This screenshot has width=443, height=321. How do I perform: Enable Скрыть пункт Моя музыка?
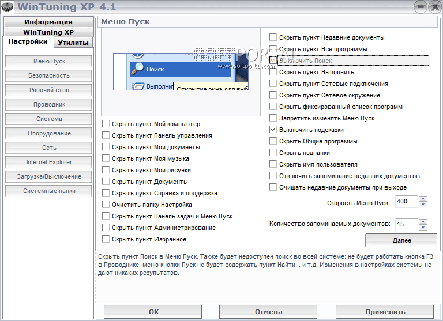coord(106,158)
